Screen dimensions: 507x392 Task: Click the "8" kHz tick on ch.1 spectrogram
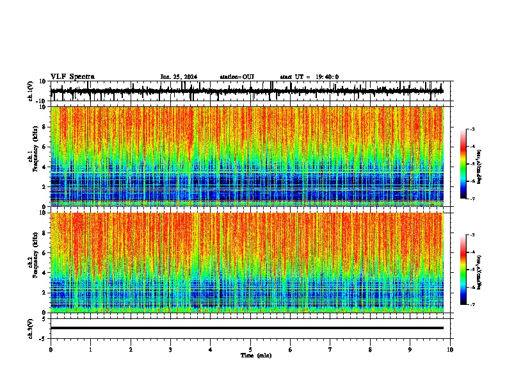pos(44,127)
